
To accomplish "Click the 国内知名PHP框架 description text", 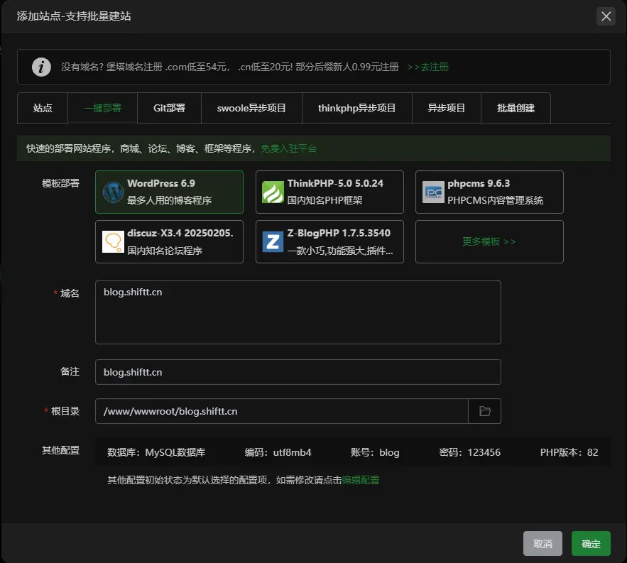I will point(325,200).
